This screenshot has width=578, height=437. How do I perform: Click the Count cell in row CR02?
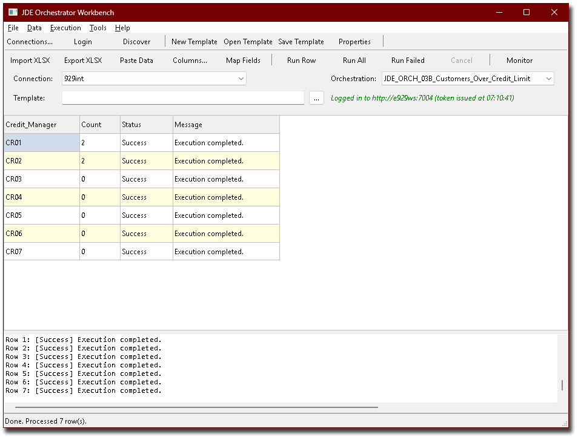(x=100, y=161)
